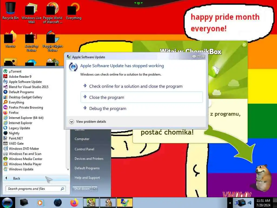
Task: Switch to the crash dialog taskbar button
Action: point(124,203)
